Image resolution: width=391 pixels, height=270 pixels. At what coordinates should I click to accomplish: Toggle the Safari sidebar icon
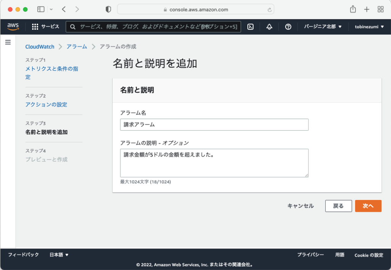coord(40,10)
